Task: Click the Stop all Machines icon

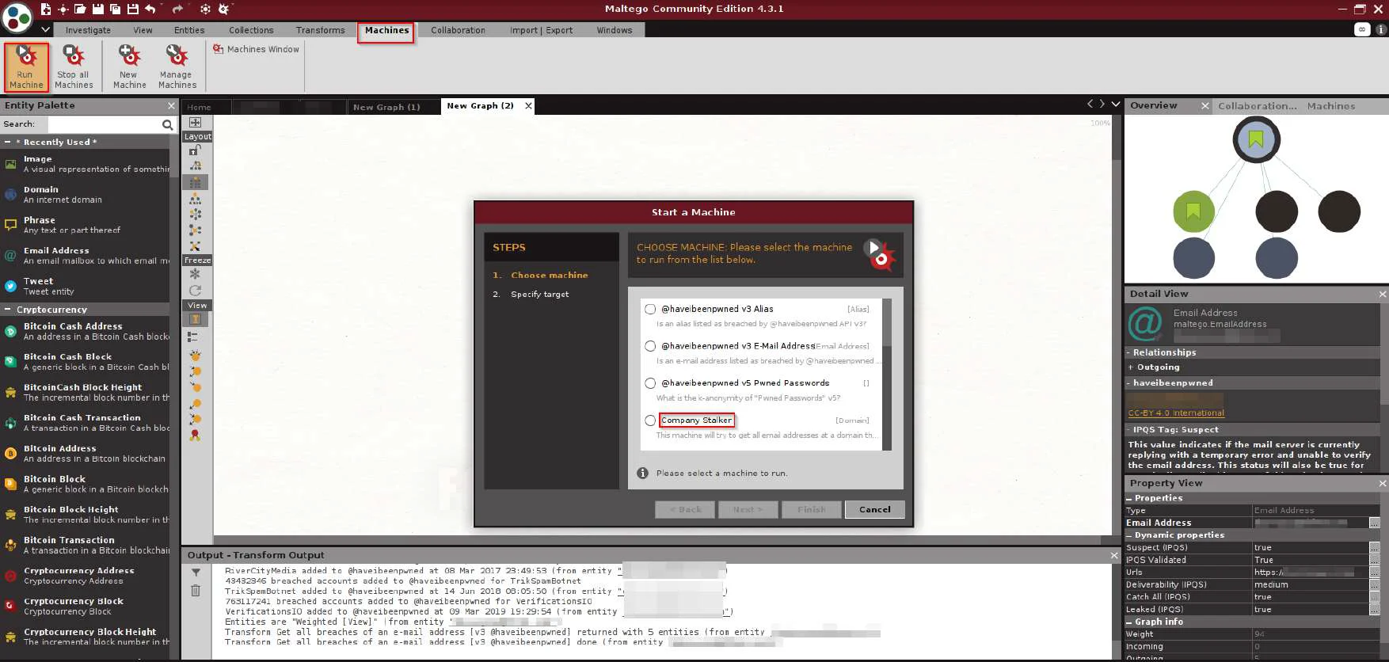Action: click(74, 67)
